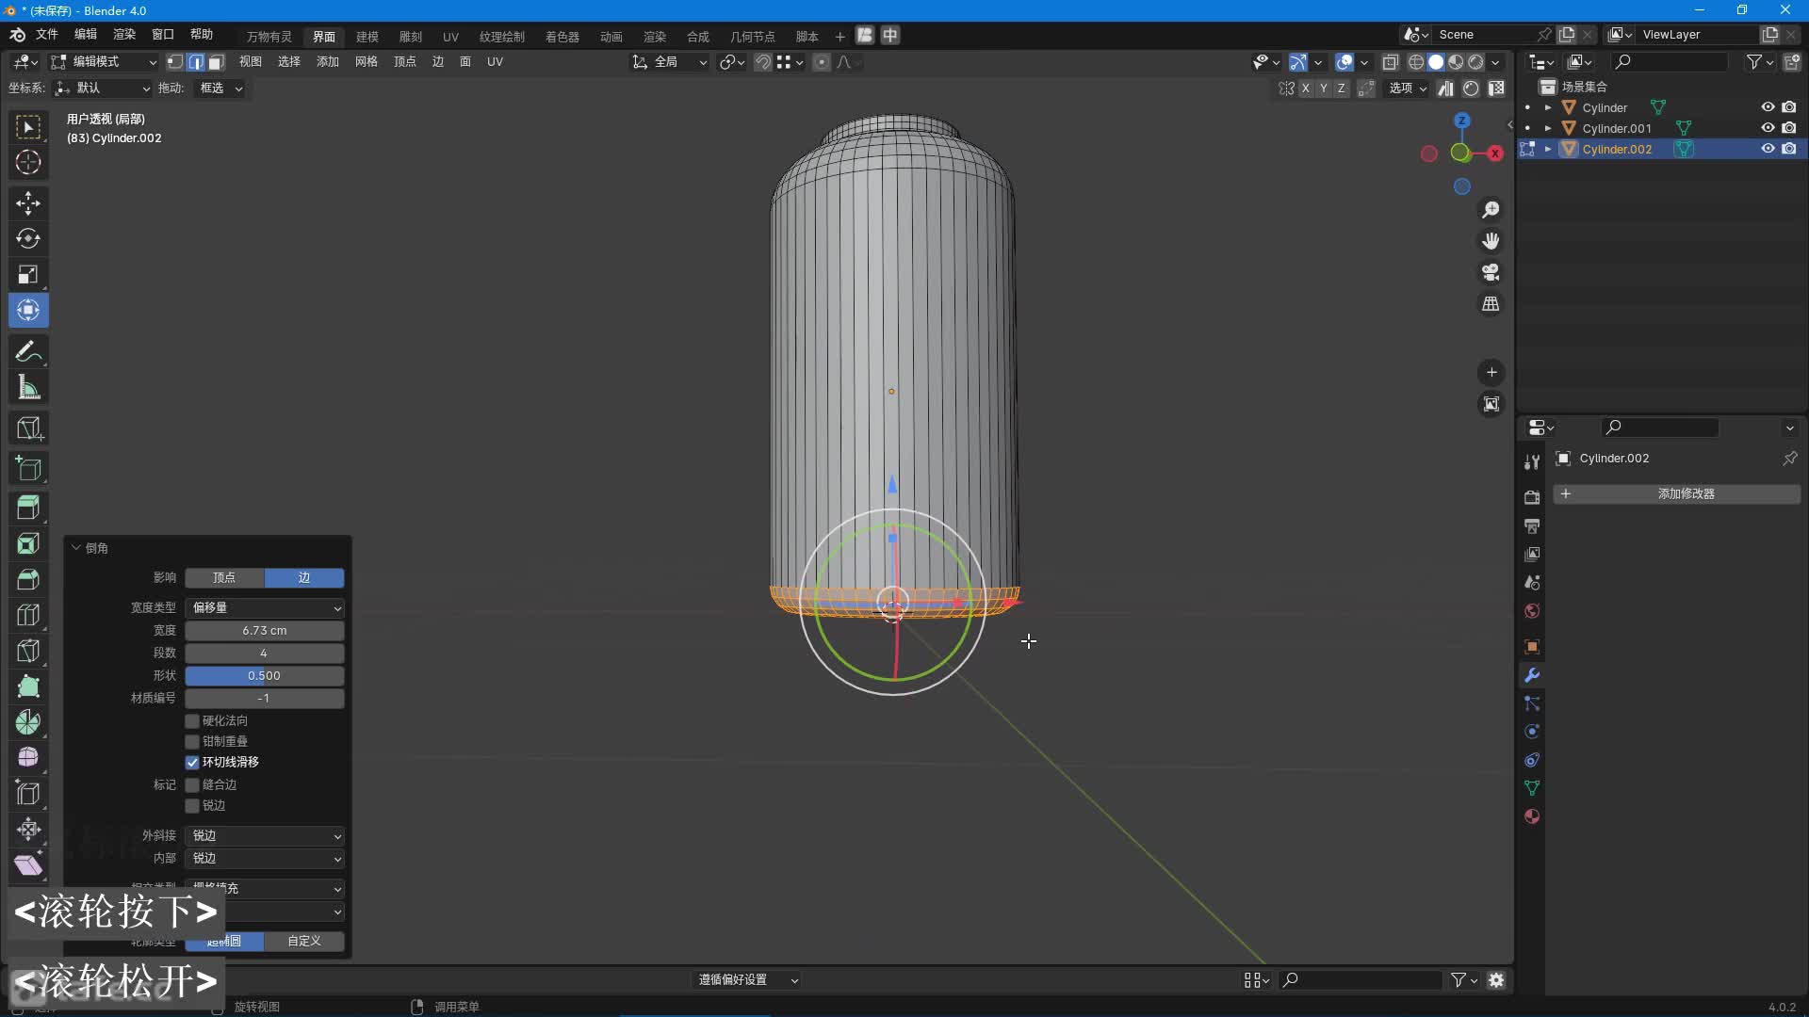Select the Annotate pencil tool
This screenshot has width=1809, height=1017.
click(28, 352)
